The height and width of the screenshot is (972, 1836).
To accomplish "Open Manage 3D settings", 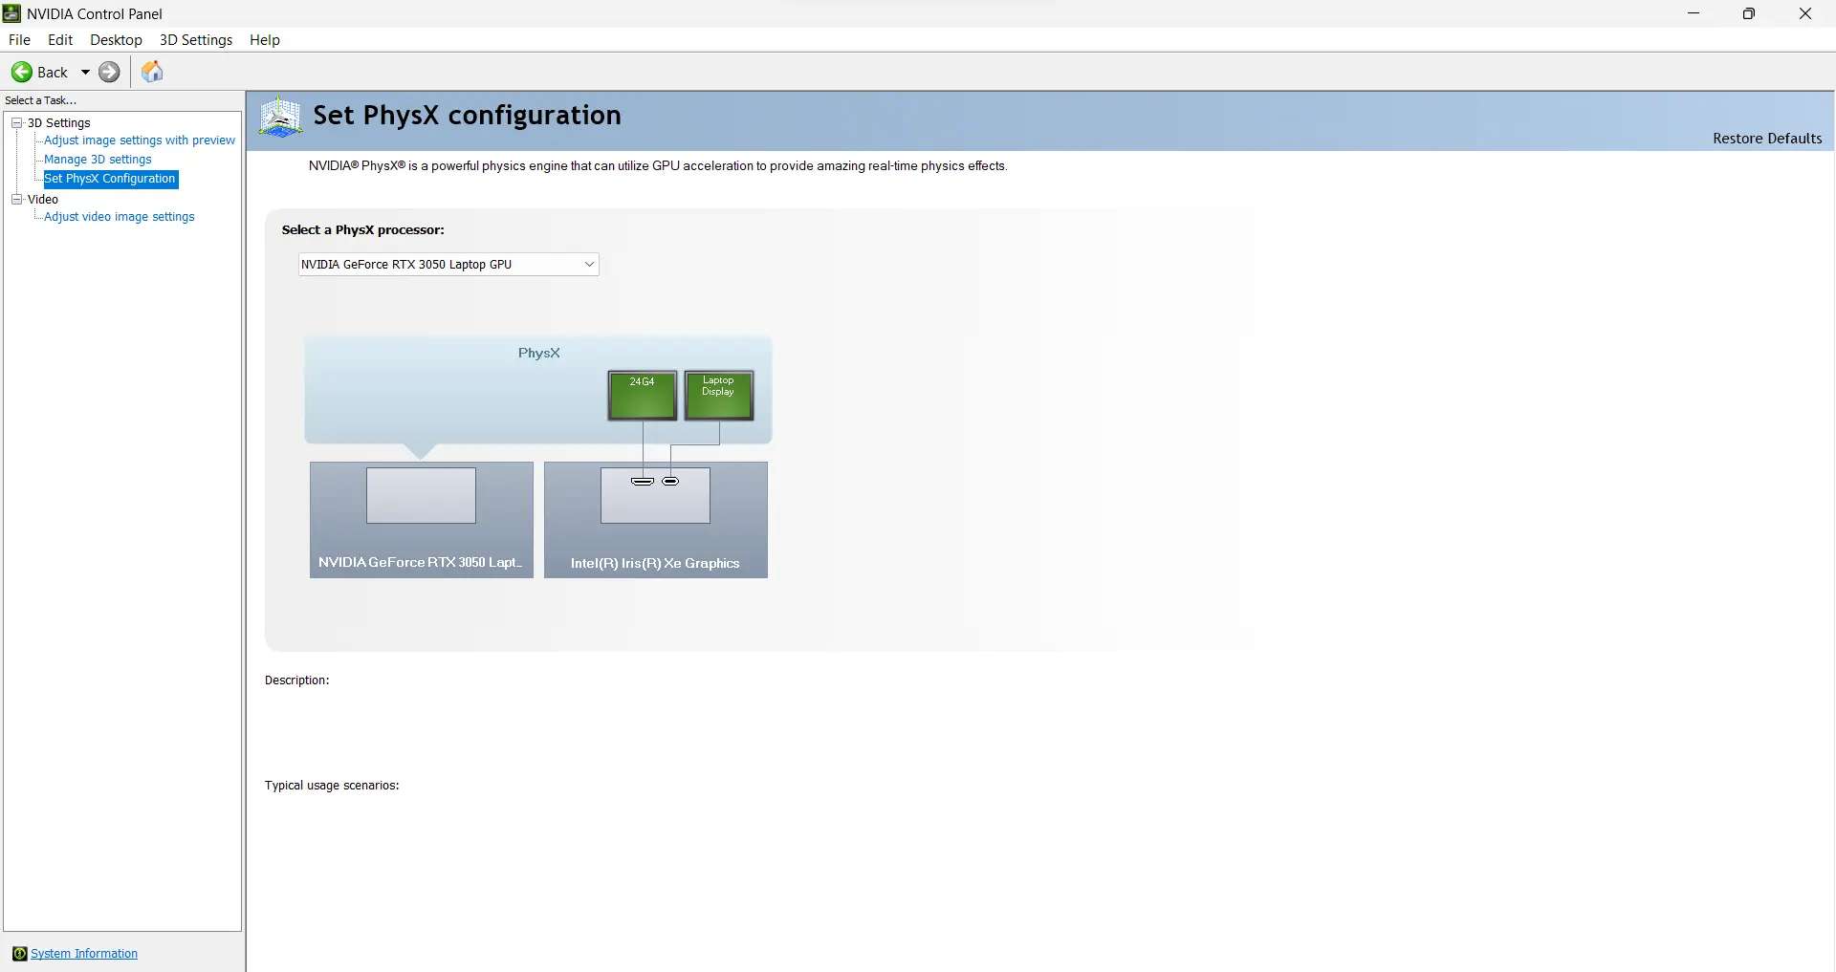I will coord(98,160).
